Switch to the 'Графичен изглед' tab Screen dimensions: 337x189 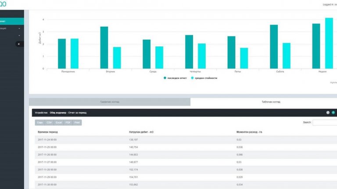pyautogui.click(x=110, y=101)
